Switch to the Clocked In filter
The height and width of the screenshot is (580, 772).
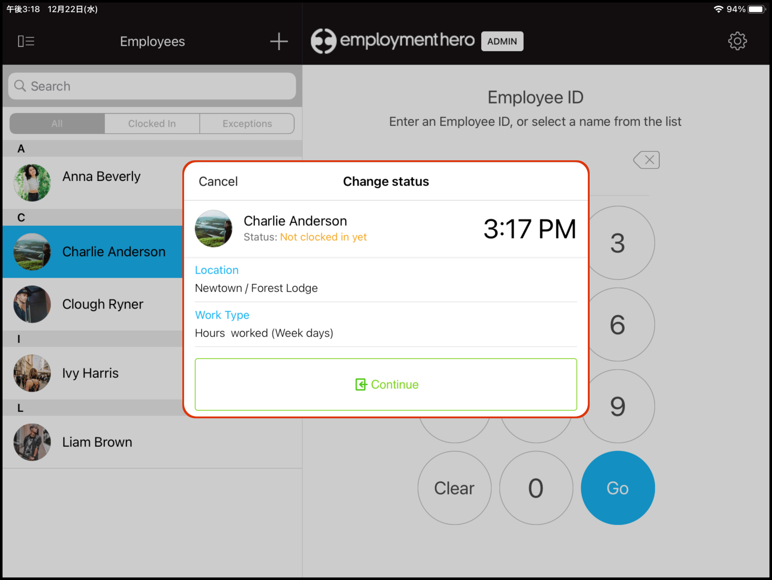[x=152, y=123]
